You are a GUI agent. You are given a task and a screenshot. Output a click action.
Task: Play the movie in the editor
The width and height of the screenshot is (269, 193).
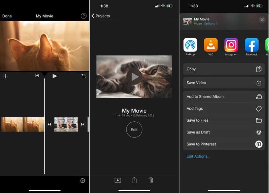pos(54,76)
